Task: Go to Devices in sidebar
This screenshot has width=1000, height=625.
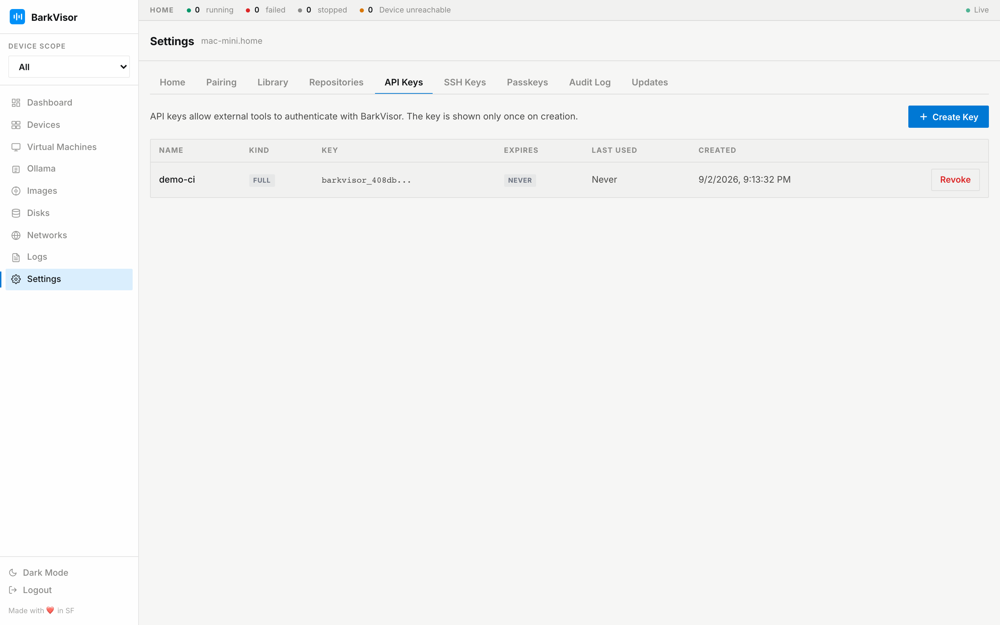Action: (x=69, y=125)
